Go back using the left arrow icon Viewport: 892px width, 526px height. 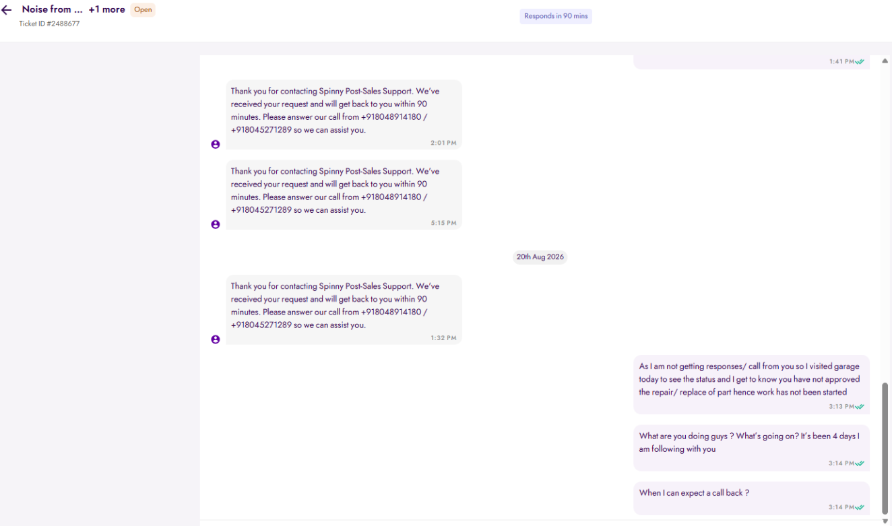(x=7, y=10)
